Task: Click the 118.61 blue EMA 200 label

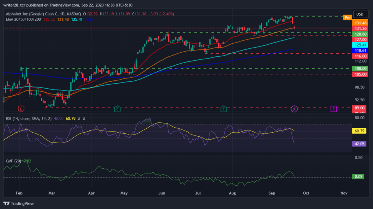Action: (360, 51)
